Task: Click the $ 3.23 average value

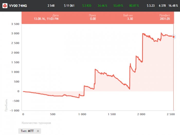Action: [x=151, y=6]
